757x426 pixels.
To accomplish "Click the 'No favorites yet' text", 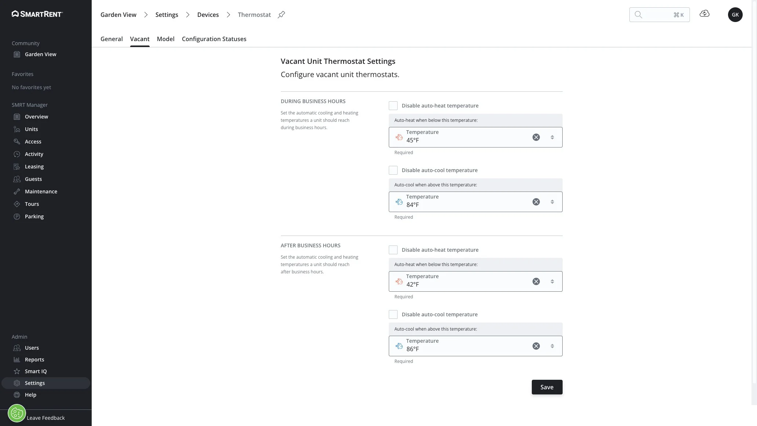I will [31, 87].
